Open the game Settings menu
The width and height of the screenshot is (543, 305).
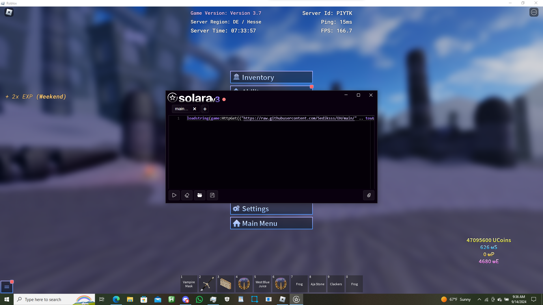point(271,209)
